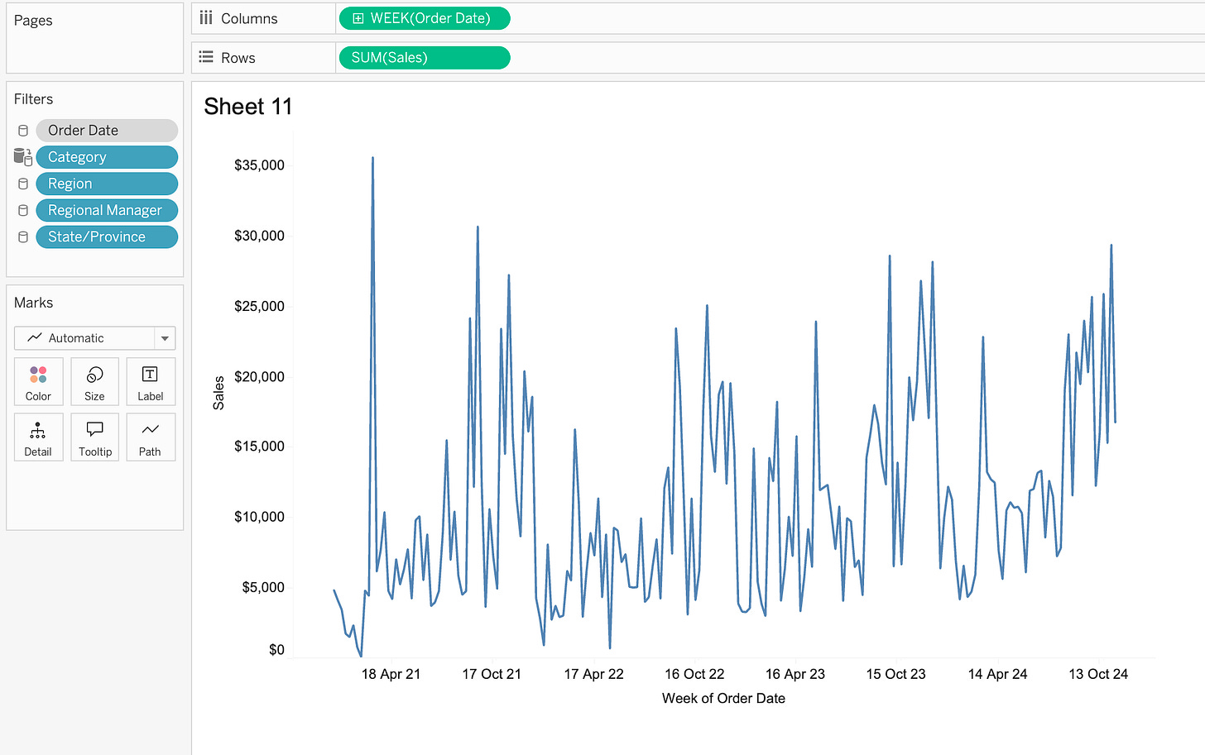Select the Order Date filter pill

click(x=107, y=131)
